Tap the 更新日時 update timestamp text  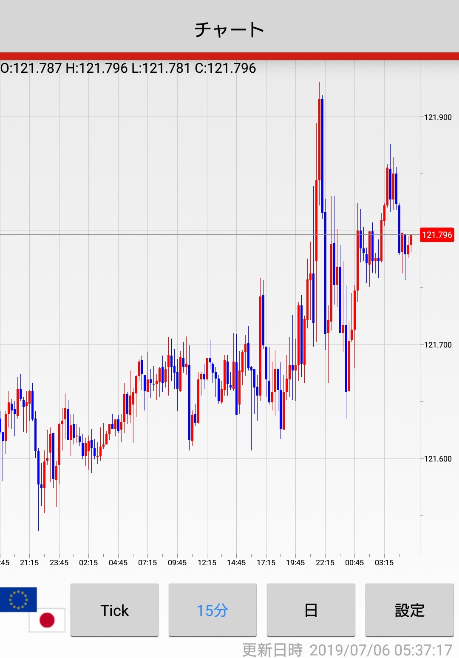pos(347,649)
